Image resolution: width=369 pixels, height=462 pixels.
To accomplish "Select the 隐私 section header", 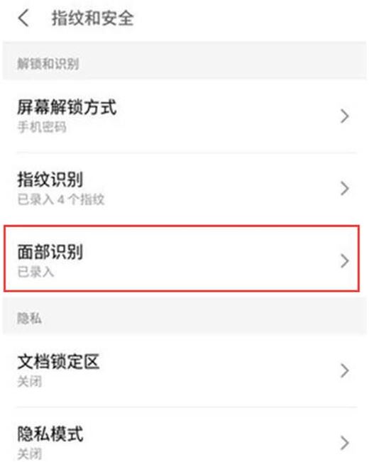I will point(29,318).
